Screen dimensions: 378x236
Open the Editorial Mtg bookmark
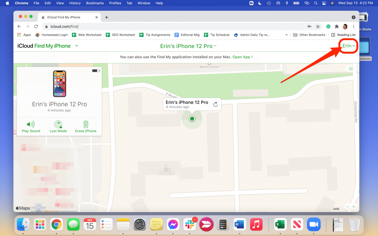[187, 35]
